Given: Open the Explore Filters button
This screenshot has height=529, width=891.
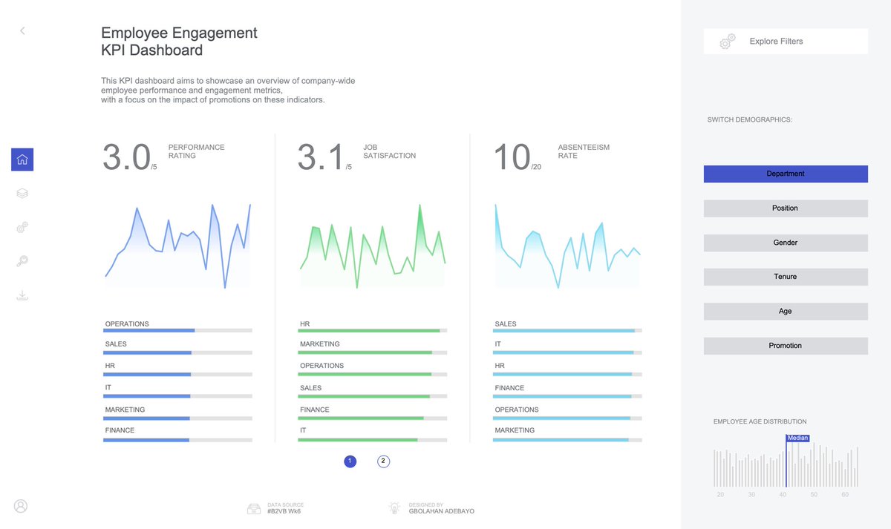Looking at the screenshot, I should [786, 42].
